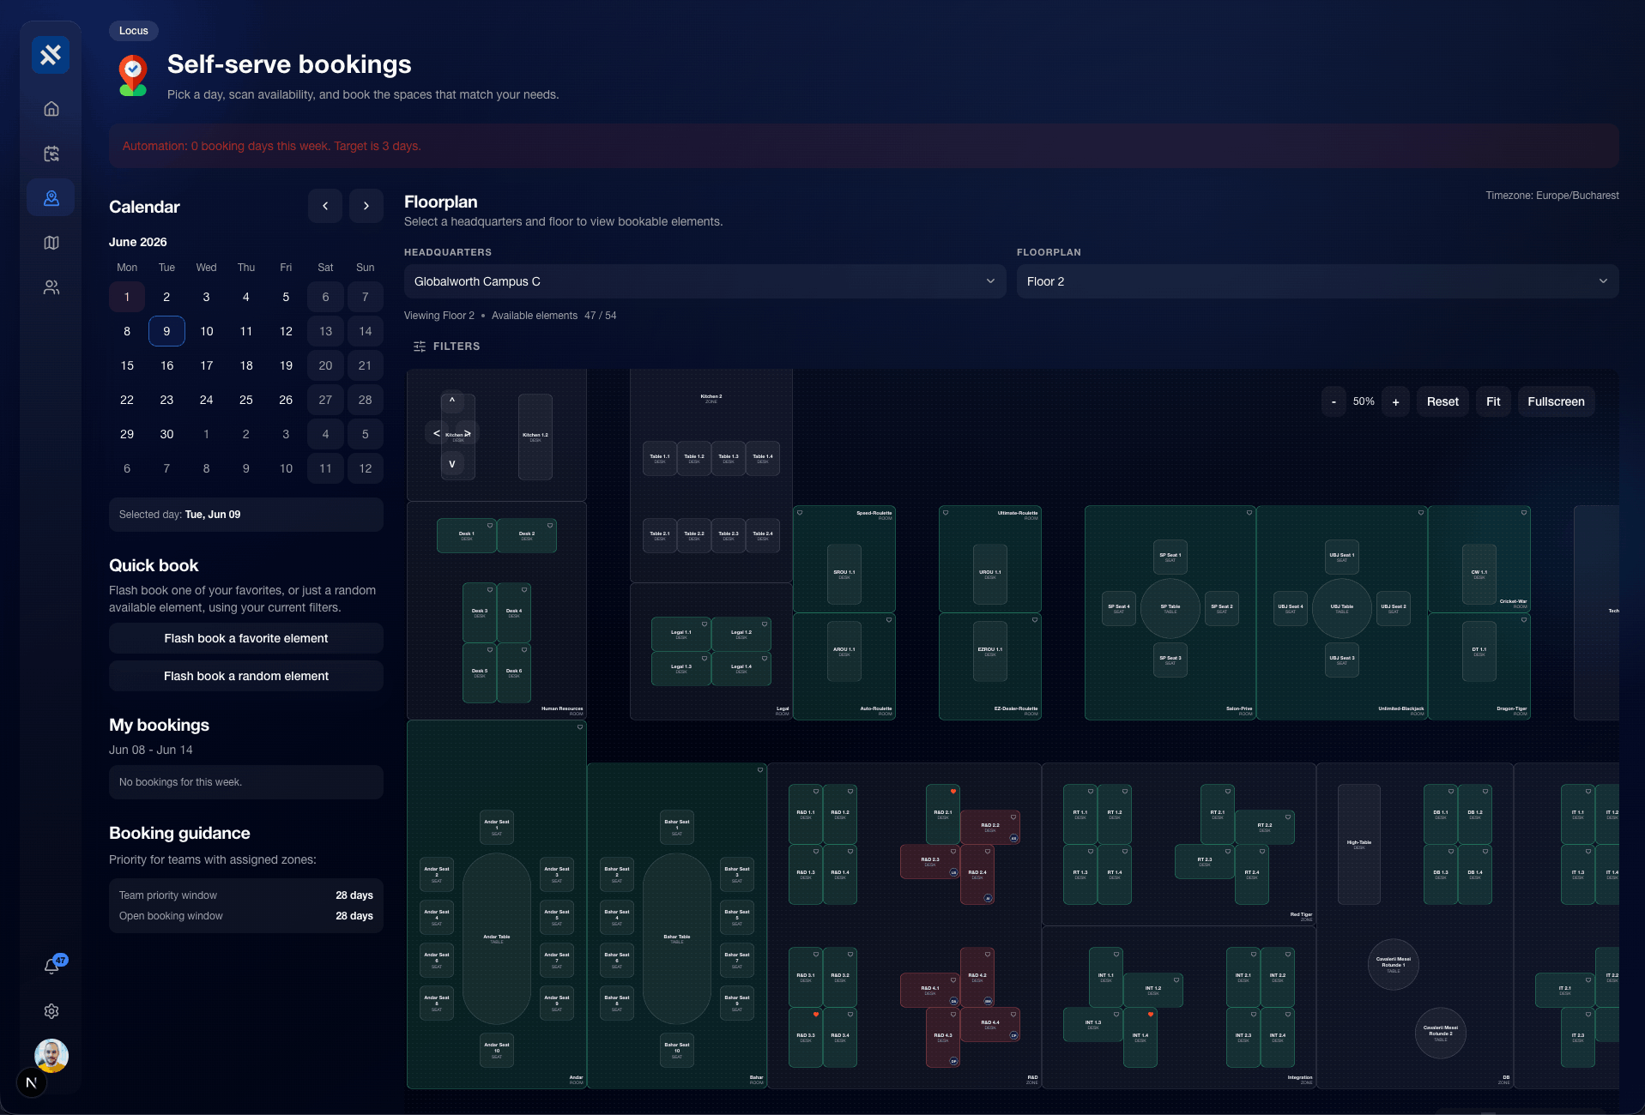Favorite the Desk 2 heart icon
1645x1115 pixels.
click(x=550, y=525)
